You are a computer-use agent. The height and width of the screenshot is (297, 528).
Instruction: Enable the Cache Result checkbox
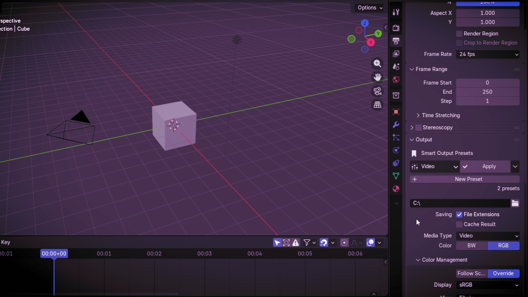click(459, 224)
